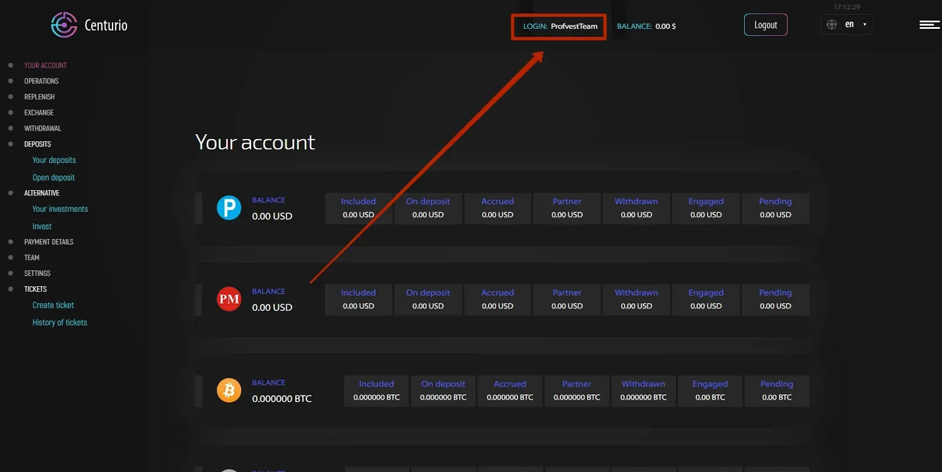This screenshot has width=942, height=472.
Task: Select Payeer row On deposit cell
Action: [x=428, y=208]
